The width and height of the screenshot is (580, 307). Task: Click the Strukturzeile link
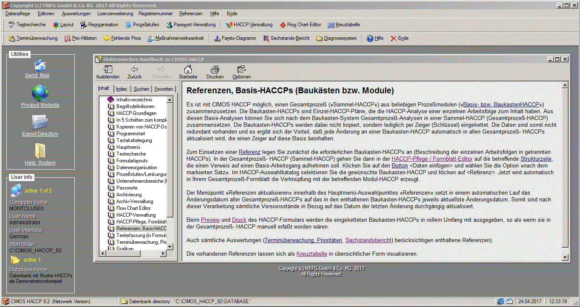[536, 159]
